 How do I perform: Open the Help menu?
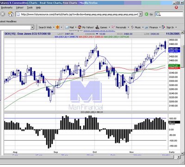coord(38,7)
